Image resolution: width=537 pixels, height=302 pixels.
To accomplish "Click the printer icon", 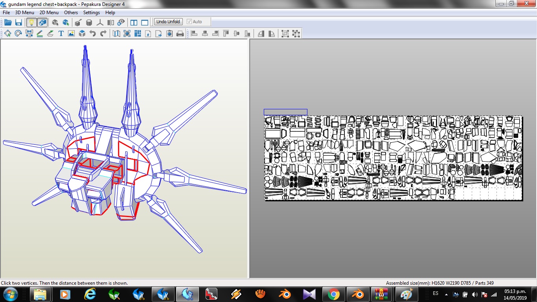I will 180,33.
